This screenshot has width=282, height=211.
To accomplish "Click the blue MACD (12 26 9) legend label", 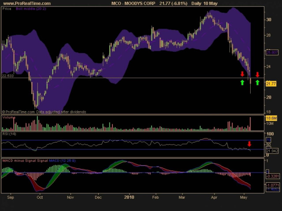I will tap(62, 160).
